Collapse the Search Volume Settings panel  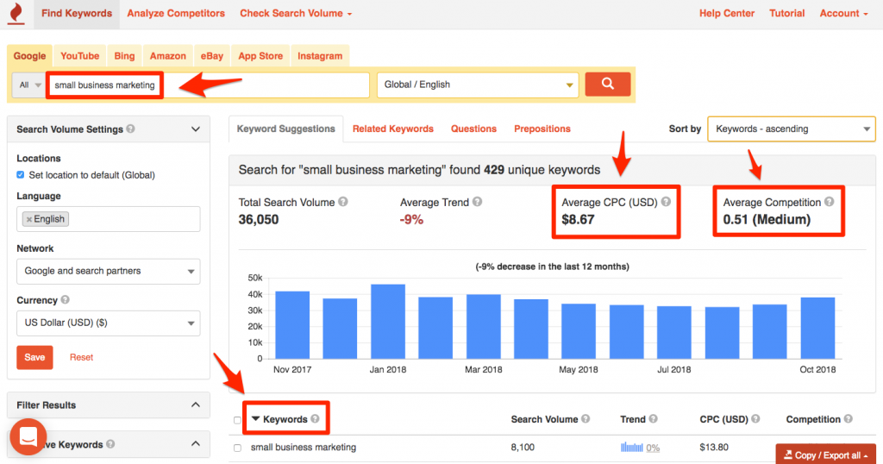[196, 129]
